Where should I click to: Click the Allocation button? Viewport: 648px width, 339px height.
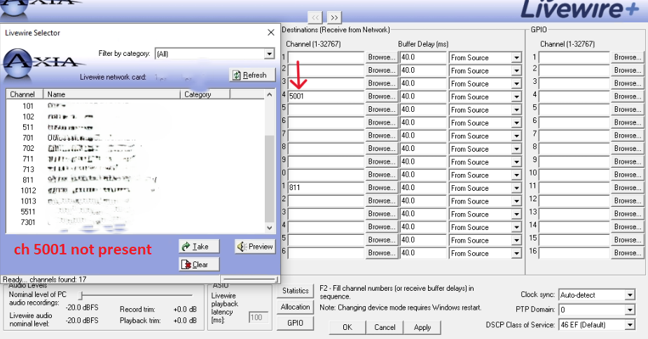[295, 307]
